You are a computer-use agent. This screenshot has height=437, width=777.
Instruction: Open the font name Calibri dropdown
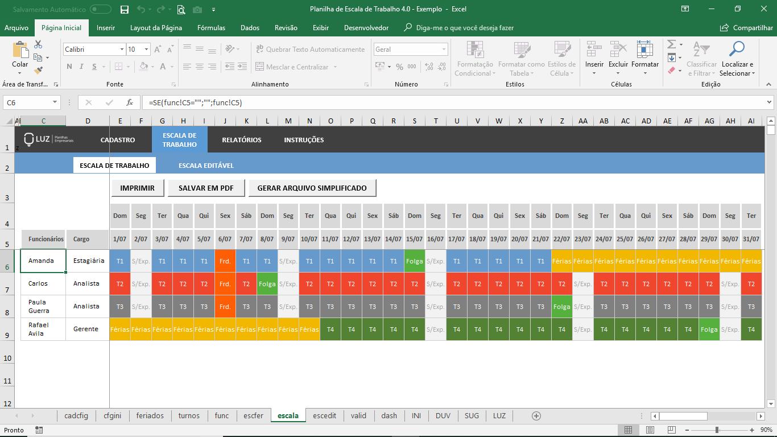122,50
